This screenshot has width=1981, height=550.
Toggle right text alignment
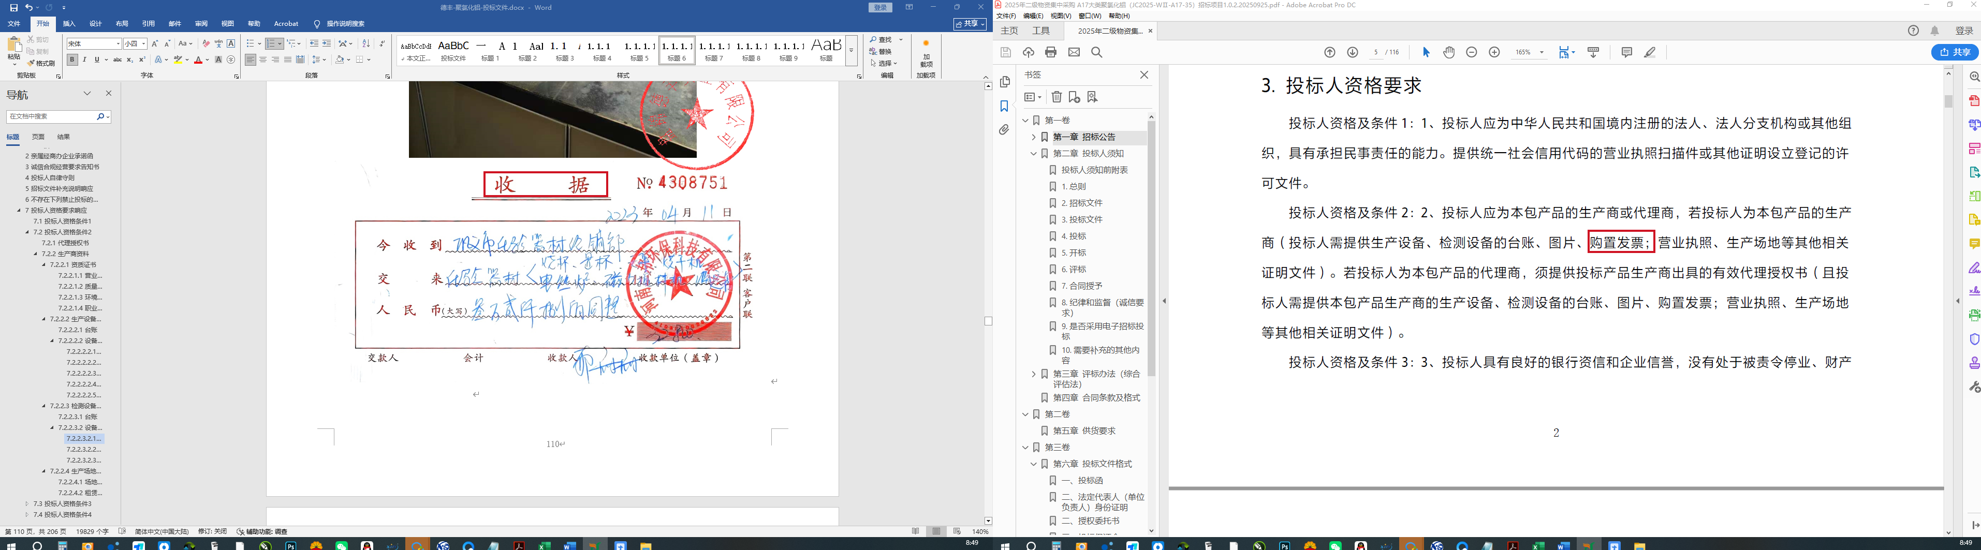(275, 60)
